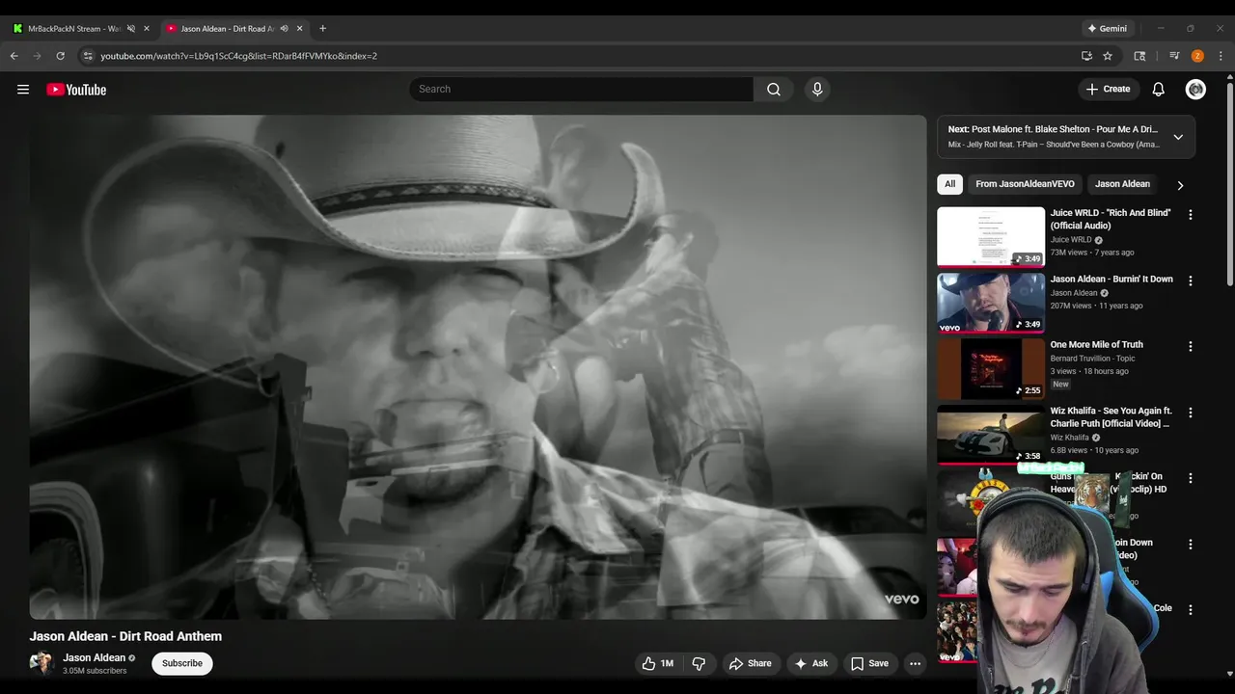Click the video title Wiz Khalifa - See You Again
The image size is (1235, 694).
pos(1111,417)
